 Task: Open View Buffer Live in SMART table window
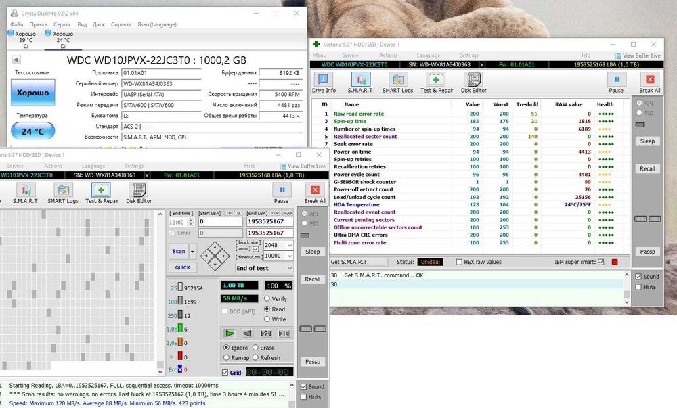[x=638, y=55]
